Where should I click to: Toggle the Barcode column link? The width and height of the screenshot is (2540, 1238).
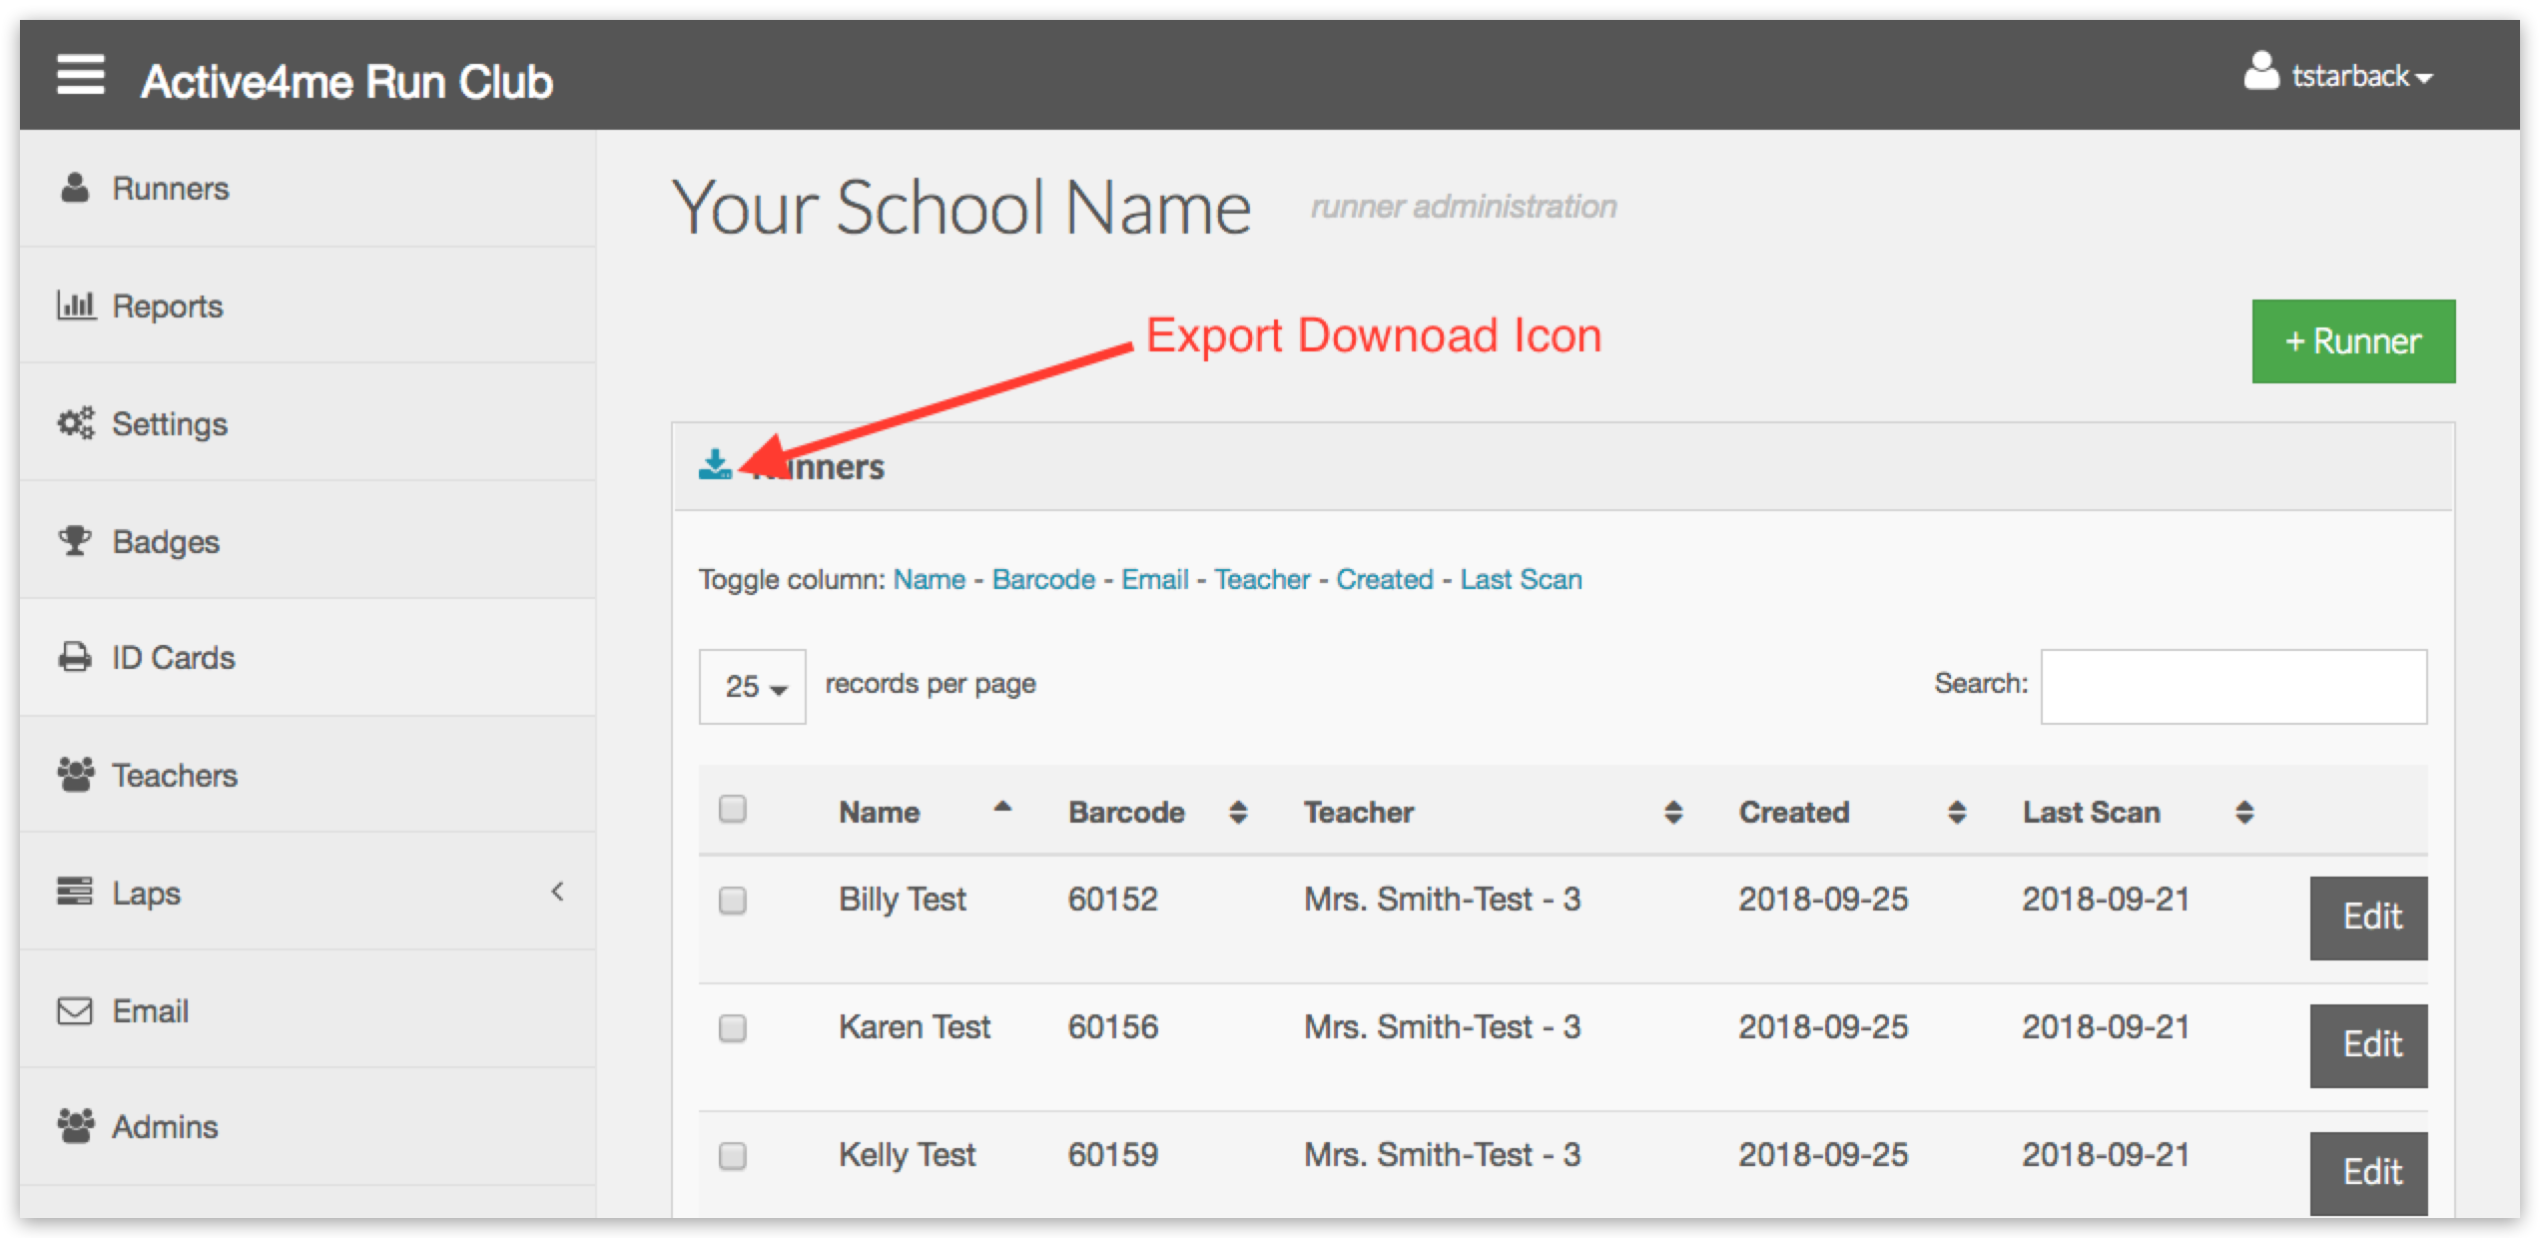click(1043, 580)
